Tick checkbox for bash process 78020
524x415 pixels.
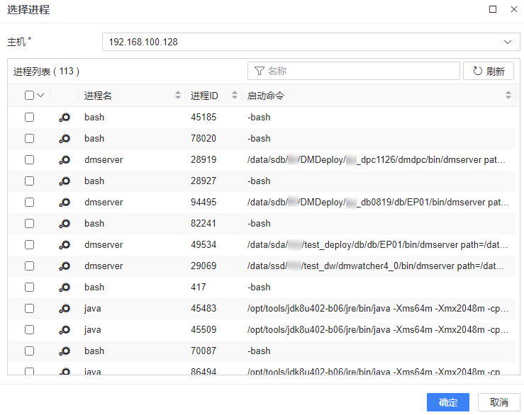pos(29,139)
